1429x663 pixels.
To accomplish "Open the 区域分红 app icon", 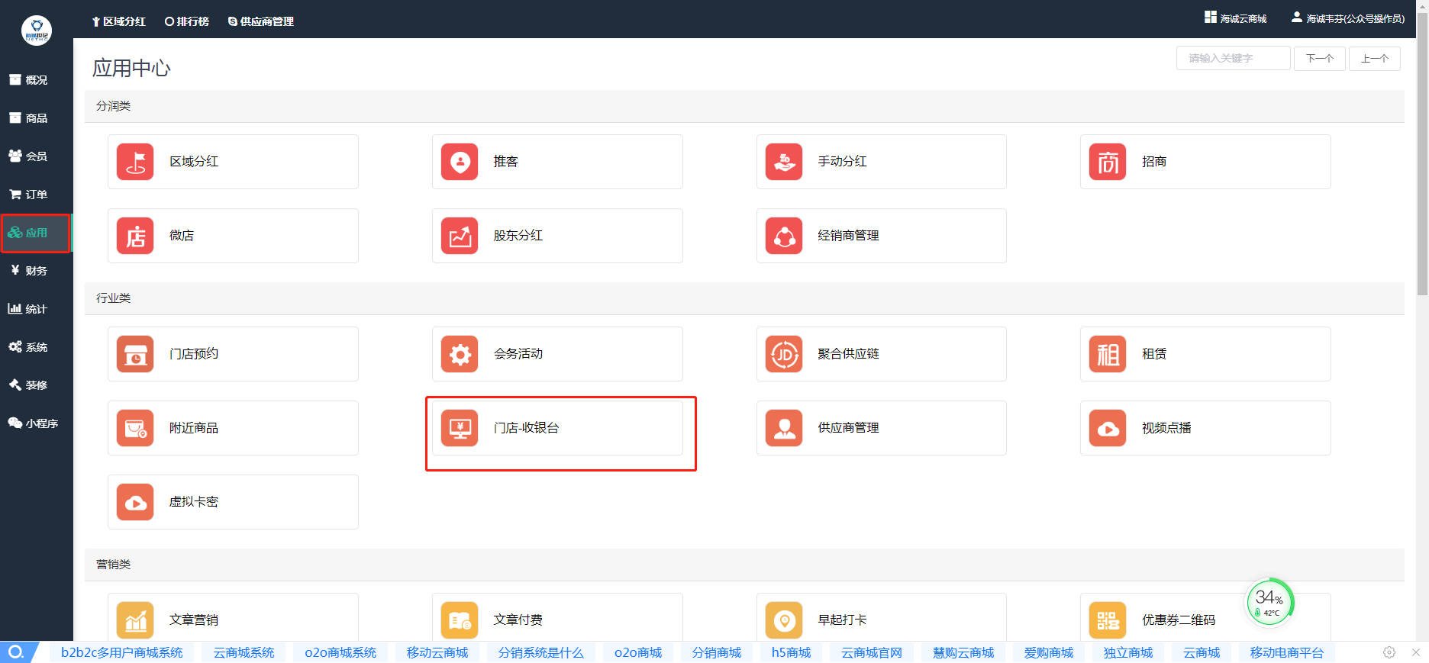I will tap(135, 162).
